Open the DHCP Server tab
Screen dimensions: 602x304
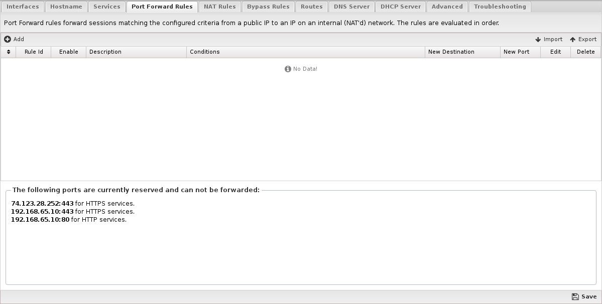tap(401, 7)
